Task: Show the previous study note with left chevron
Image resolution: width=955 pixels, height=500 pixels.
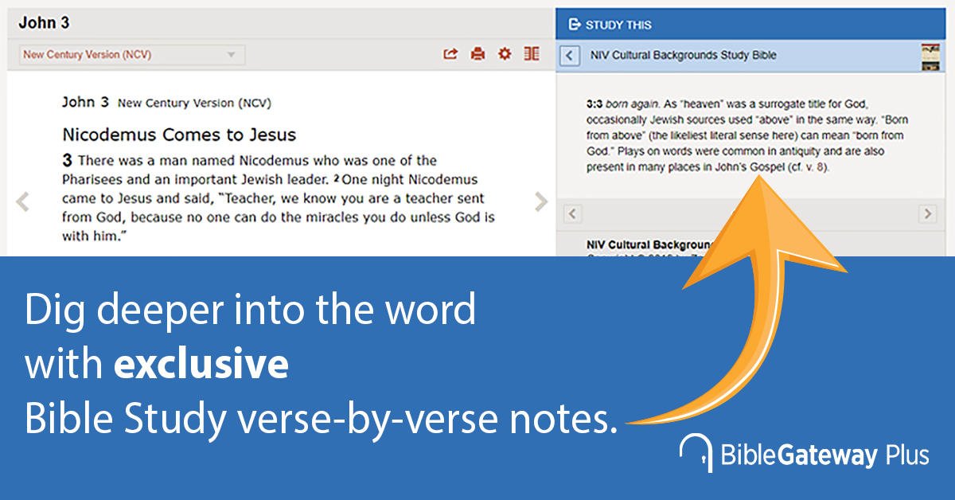Action: click(572, 213)
